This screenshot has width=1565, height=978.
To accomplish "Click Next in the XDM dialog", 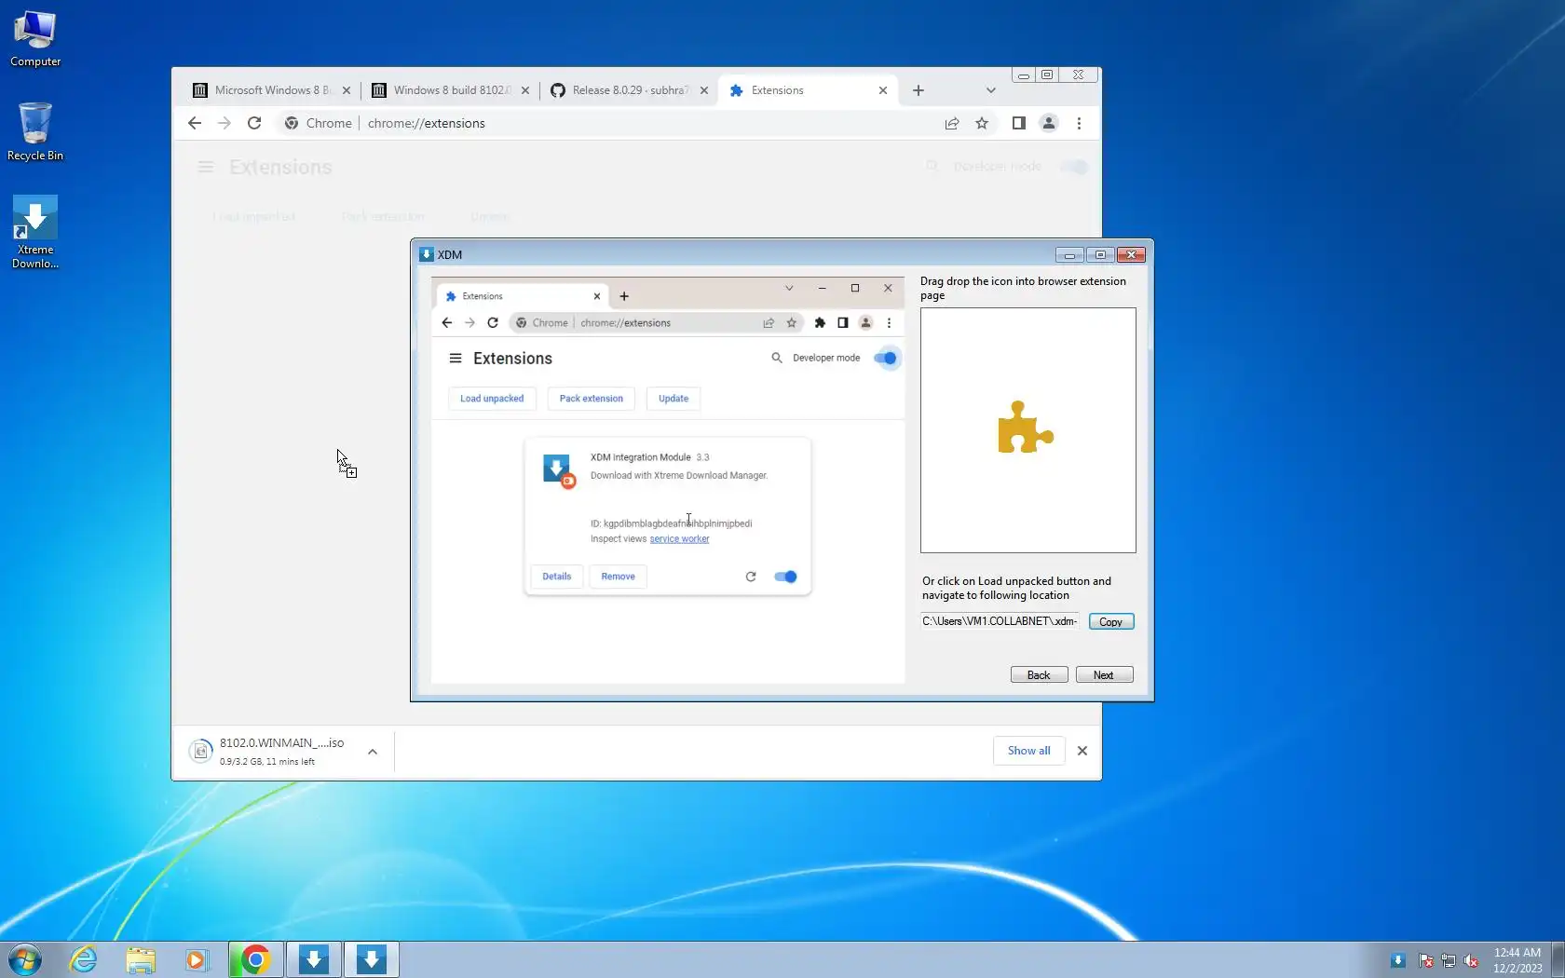I will point(1104,674).
